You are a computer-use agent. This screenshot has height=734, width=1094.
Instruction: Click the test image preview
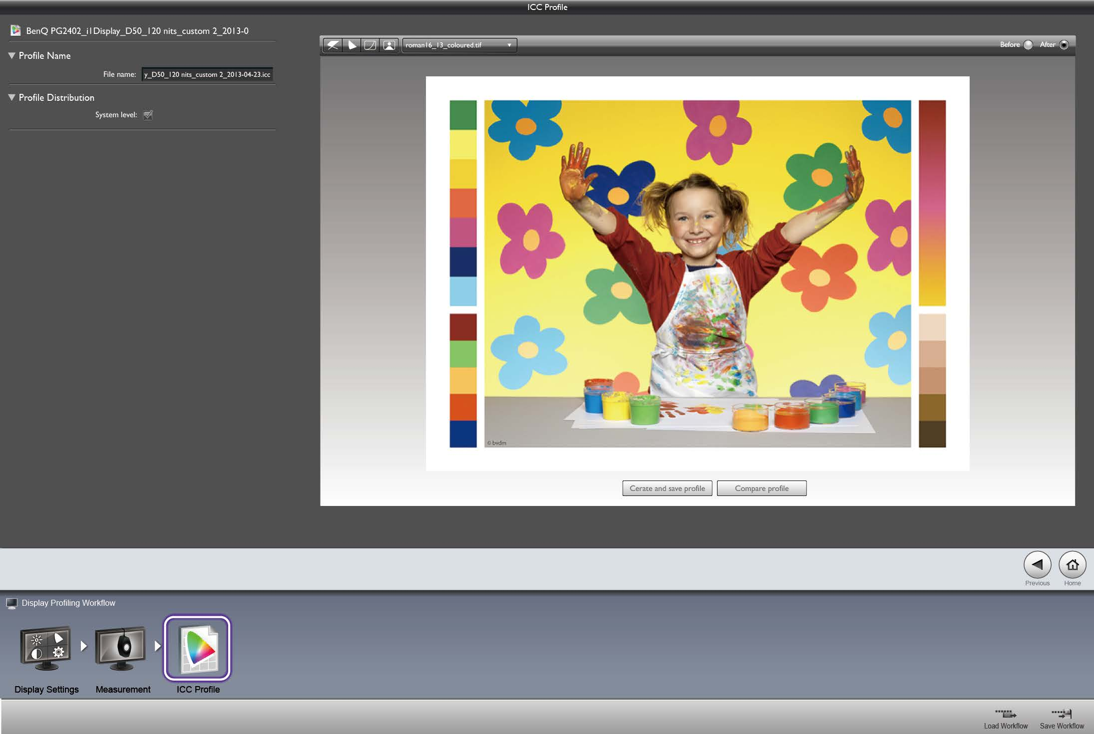697,273
